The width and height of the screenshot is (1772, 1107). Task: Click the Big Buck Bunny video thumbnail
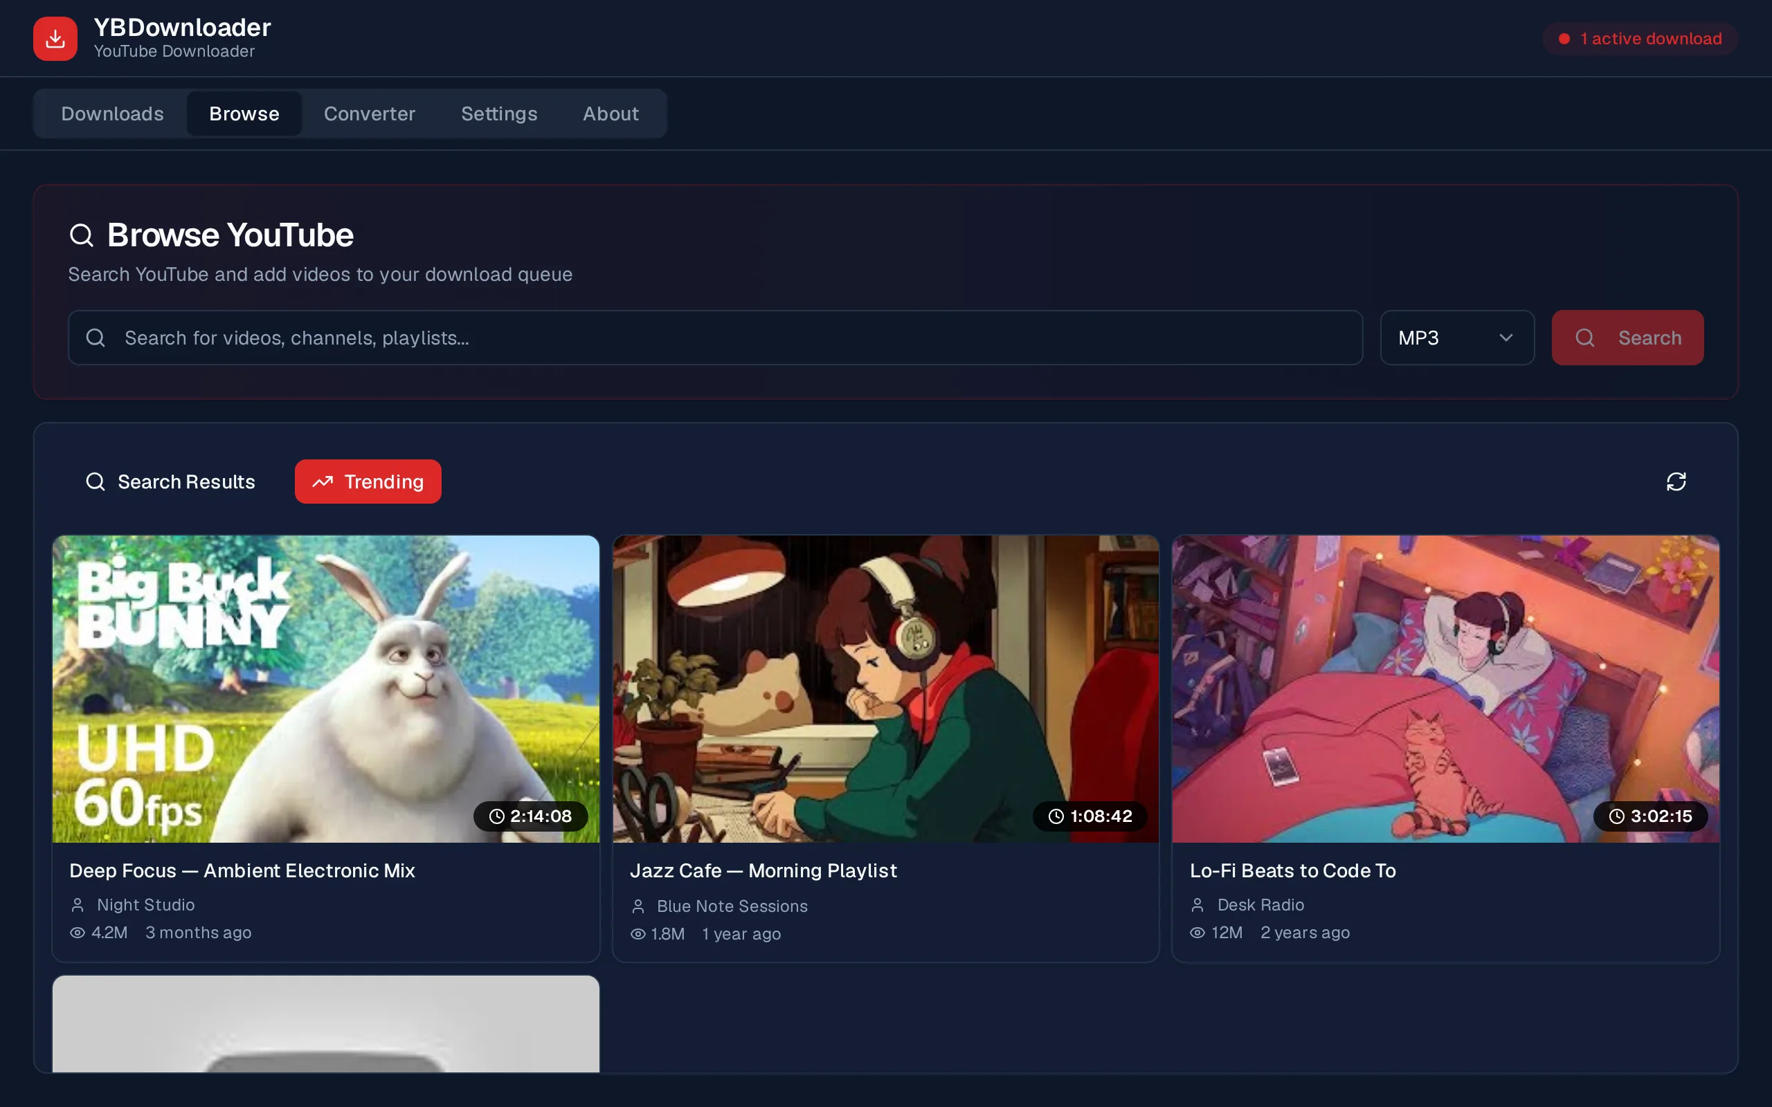click(x=326, y=689)
